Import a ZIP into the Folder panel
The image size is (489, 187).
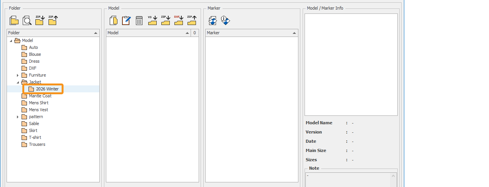point(40,20)
